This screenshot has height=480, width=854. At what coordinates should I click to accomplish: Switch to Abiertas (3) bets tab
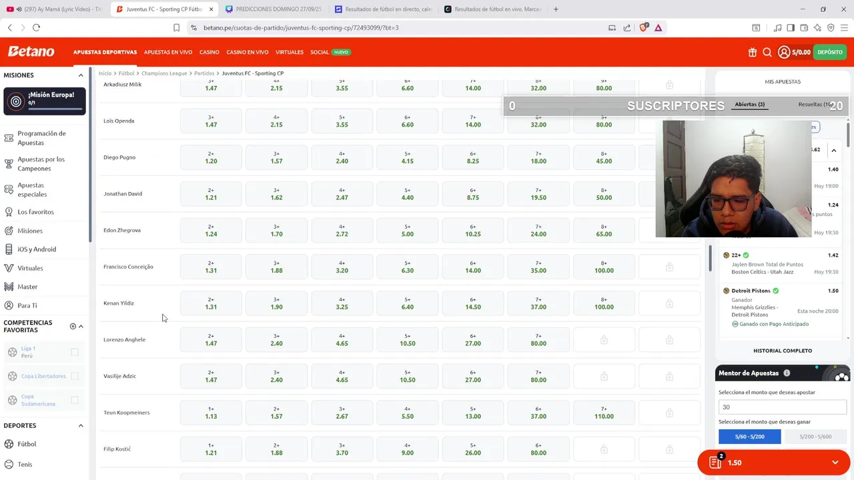(x=749, y=104)
